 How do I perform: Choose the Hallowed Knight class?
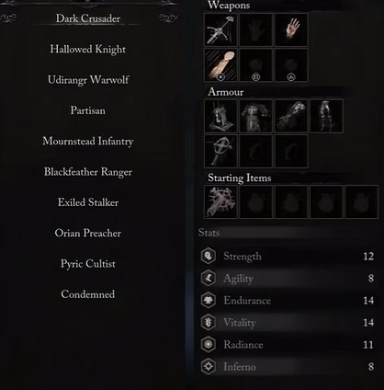[x=88, y=49]
